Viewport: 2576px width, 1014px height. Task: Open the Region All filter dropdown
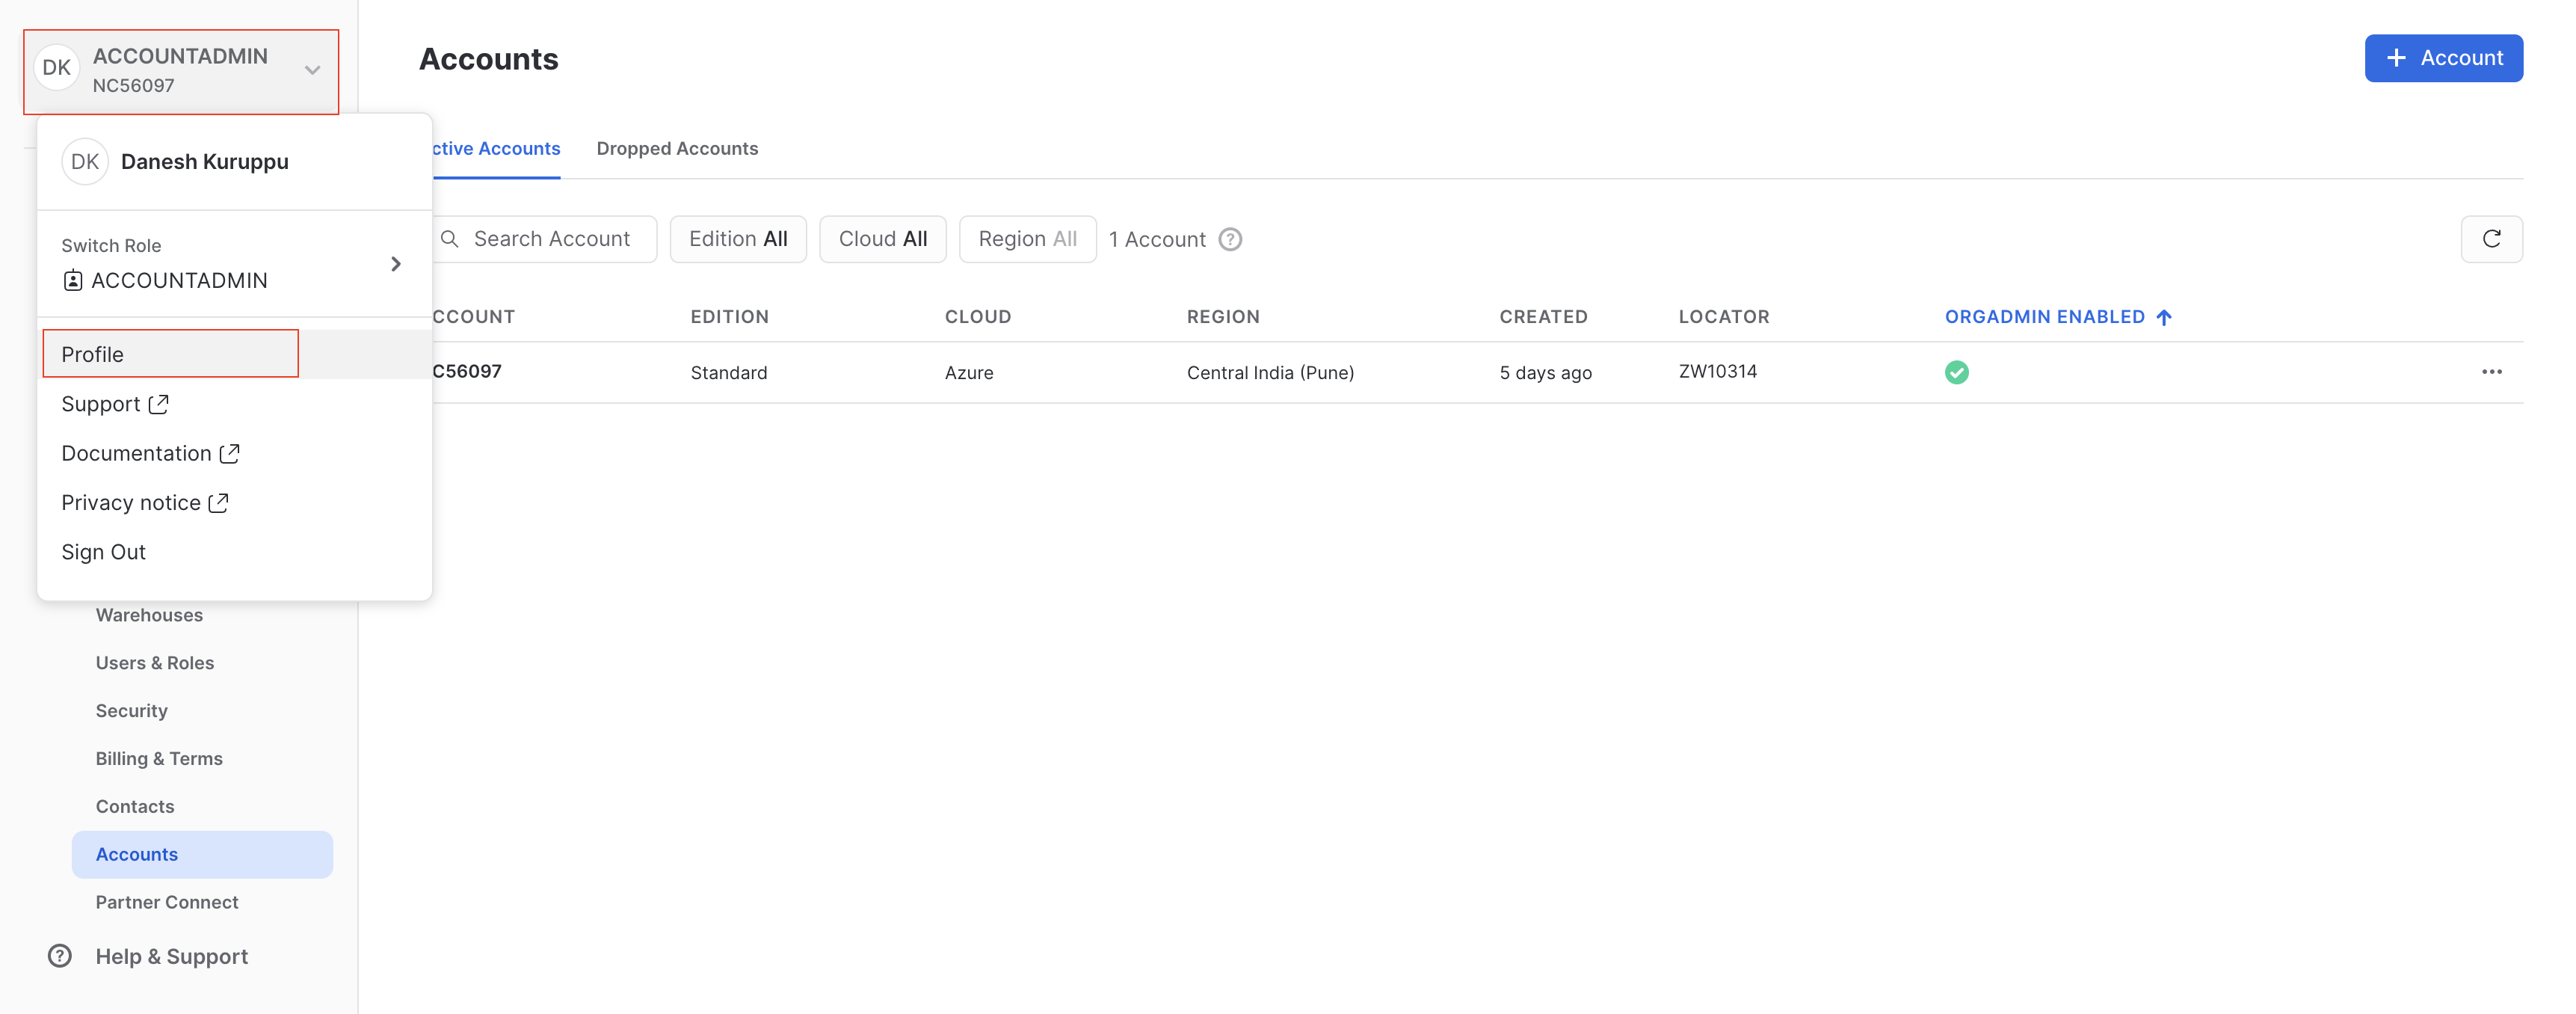pos(1027,239)
